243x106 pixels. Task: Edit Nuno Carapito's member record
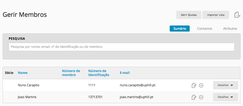click(x=194, y=85)
